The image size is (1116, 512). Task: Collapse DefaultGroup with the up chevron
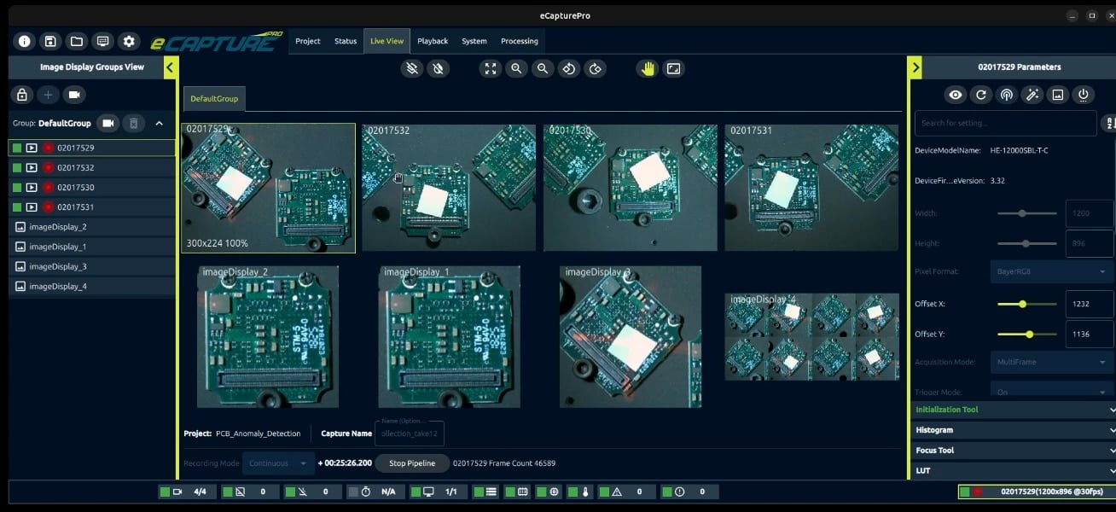point(159,124)
